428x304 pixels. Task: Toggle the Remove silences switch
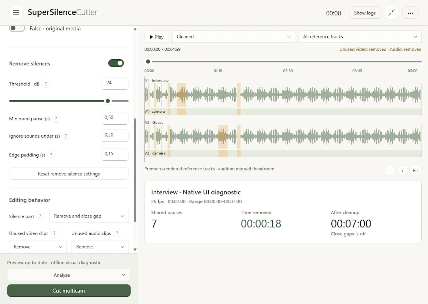tap(116, 63)
